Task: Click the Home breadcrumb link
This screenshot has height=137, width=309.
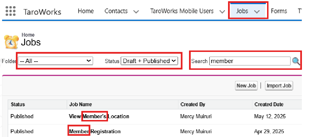Action: click(x=28, y=35)
